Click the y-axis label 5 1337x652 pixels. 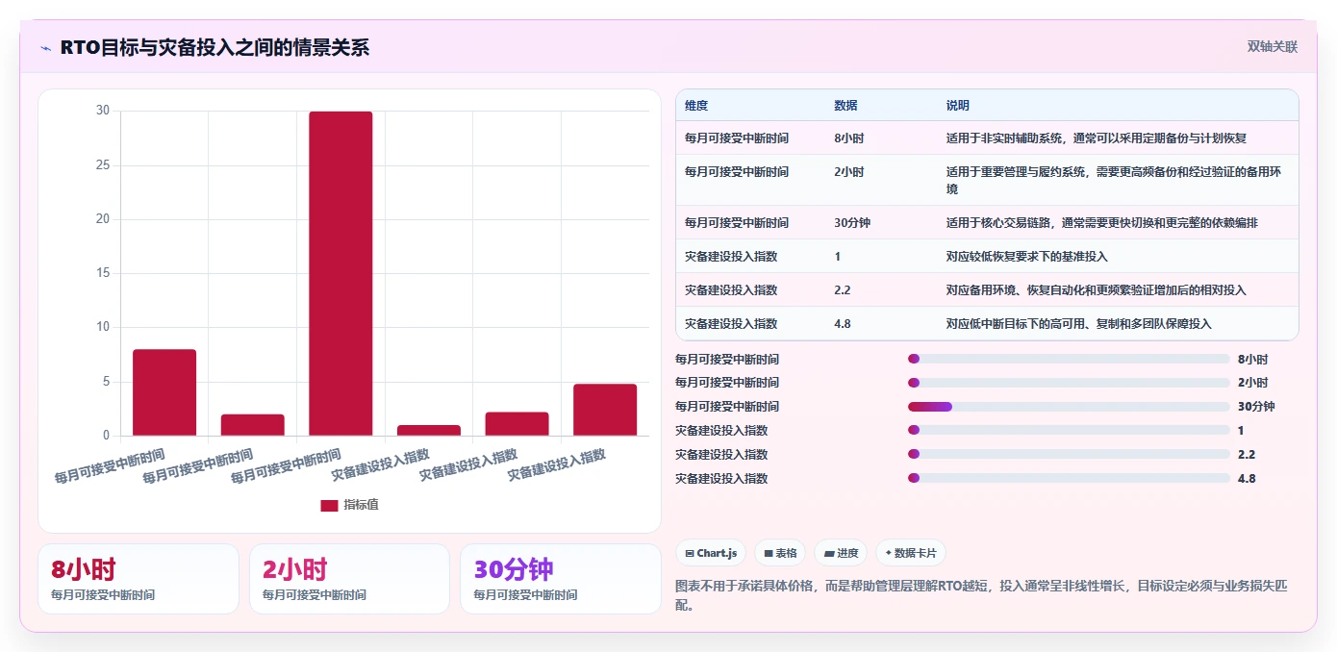[x=106, y=382]
